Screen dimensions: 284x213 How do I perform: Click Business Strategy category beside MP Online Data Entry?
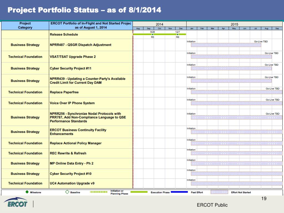pyautogui.click(x=25, y=163)
